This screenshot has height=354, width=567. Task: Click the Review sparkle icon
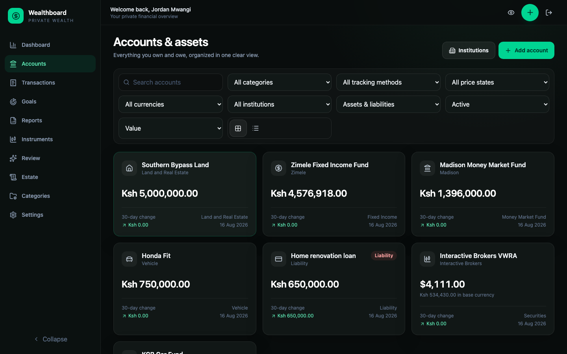tap(13, 158)
